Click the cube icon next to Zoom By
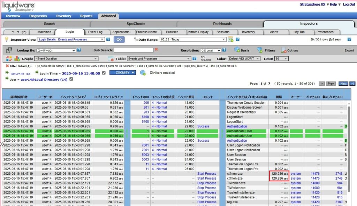The width and height of the screenshot is (357, 206). (143, 73)
